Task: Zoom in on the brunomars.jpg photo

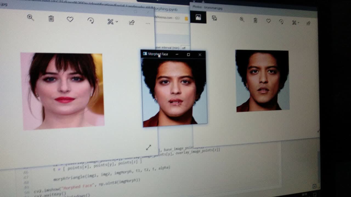Action: point(242,19)
